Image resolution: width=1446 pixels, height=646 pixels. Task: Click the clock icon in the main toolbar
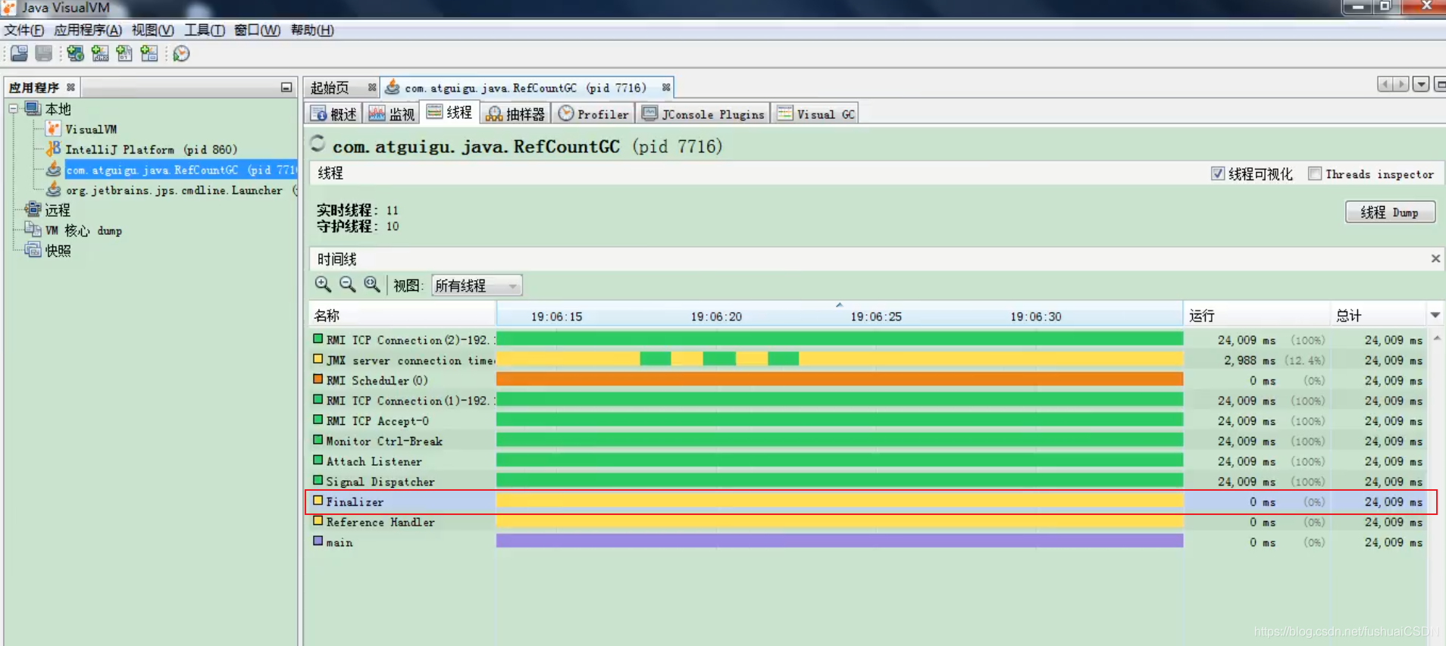(x=181, y=54)
